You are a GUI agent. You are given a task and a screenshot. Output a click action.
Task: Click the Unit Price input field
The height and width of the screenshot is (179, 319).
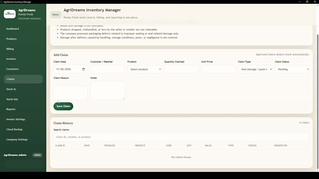(218, 69)
